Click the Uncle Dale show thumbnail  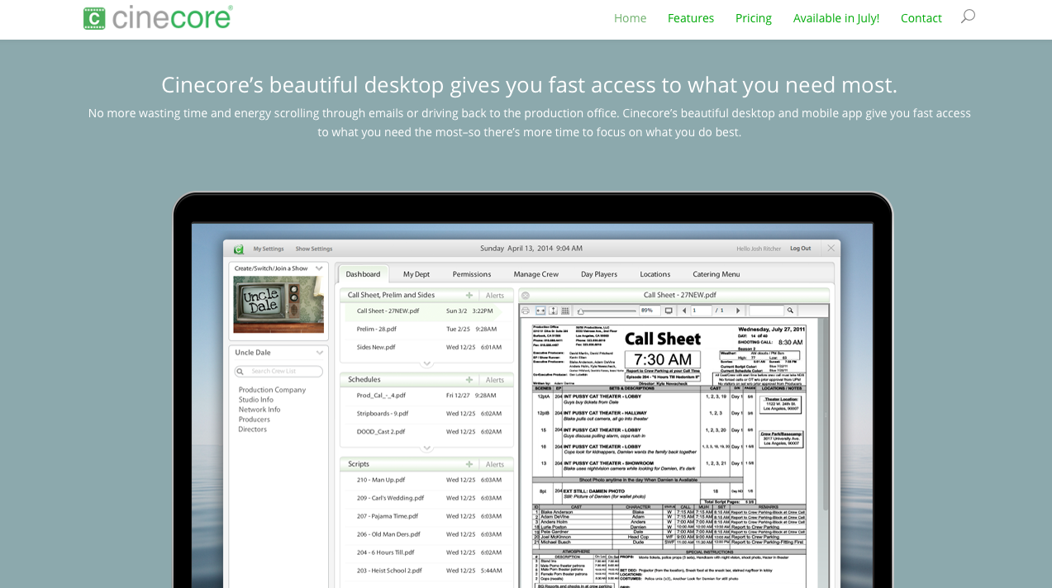[278, 305]
